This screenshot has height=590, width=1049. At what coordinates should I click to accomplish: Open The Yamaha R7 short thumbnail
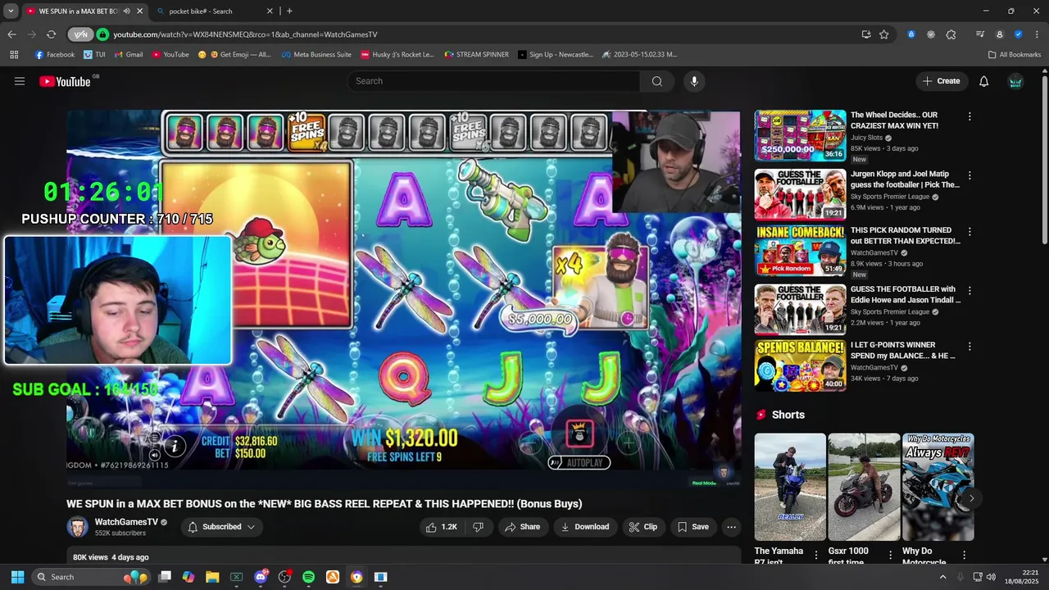(x=790, y=487)
